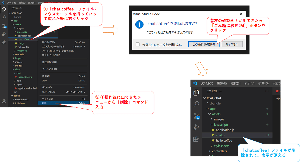This screenshot has width=300, height=162.
Task: Open Run and Debug in the badge-27 VS Code window
Action: coord(196,127)
